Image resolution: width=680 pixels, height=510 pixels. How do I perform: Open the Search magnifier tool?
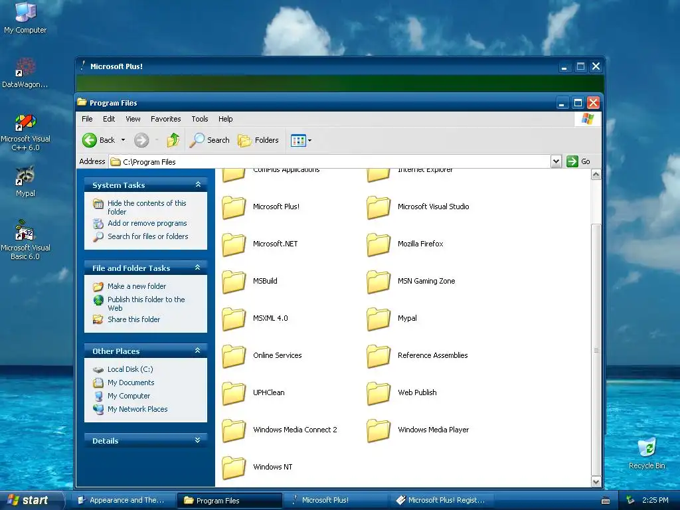point(209,140)
